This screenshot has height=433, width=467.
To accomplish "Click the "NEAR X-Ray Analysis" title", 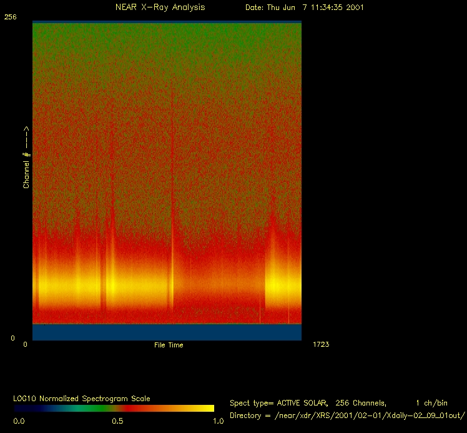I will pyautogui.click(x=160, y=7).
